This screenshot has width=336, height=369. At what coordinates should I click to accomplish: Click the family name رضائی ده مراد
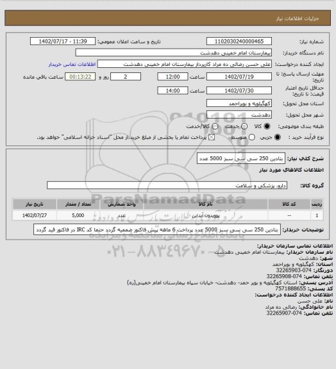(281, 307)
